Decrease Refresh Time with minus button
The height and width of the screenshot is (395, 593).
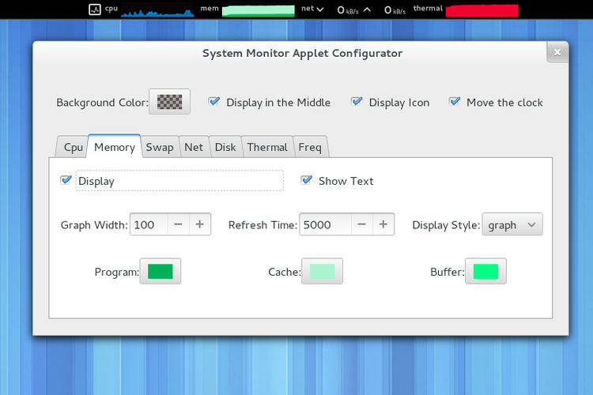(361, 224)
